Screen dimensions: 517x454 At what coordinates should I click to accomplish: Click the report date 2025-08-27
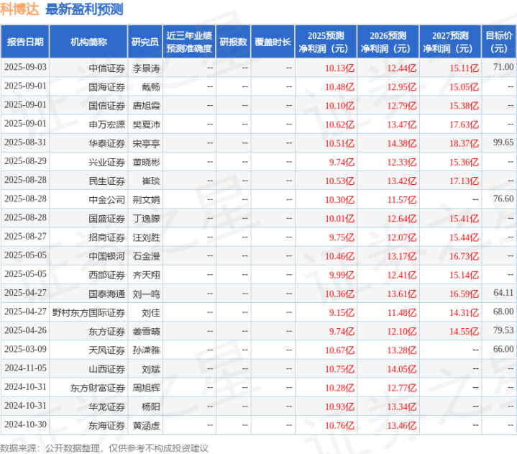pos(25,236)
